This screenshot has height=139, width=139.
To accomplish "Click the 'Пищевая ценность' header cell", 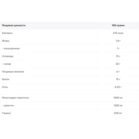I will pyautogui.click(x=14, y=25).
